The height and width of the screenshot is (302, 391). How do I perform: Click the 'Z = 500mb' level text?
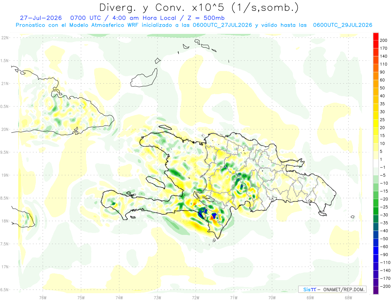click(x=206, y=18)
